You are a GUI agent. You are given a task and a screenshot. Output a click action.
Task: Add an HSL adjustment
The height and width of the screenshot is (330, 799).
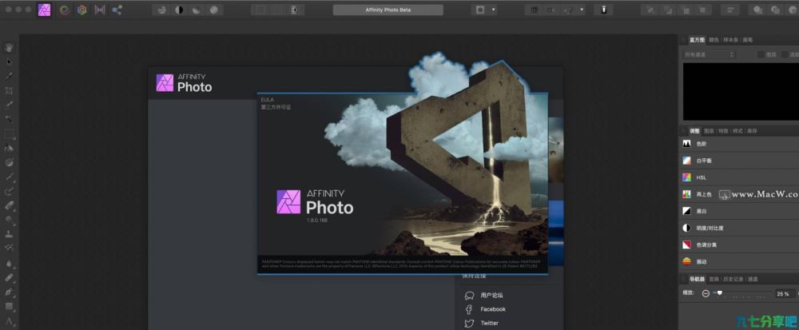pos(739,177)
